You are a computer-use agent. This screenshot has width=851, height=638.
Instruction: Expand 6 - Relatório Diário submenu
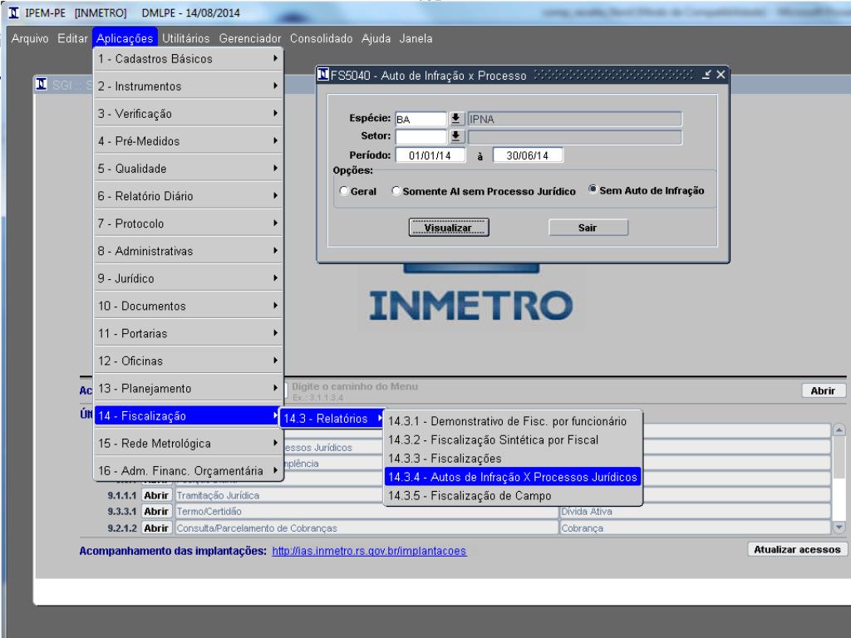[189, 196]
